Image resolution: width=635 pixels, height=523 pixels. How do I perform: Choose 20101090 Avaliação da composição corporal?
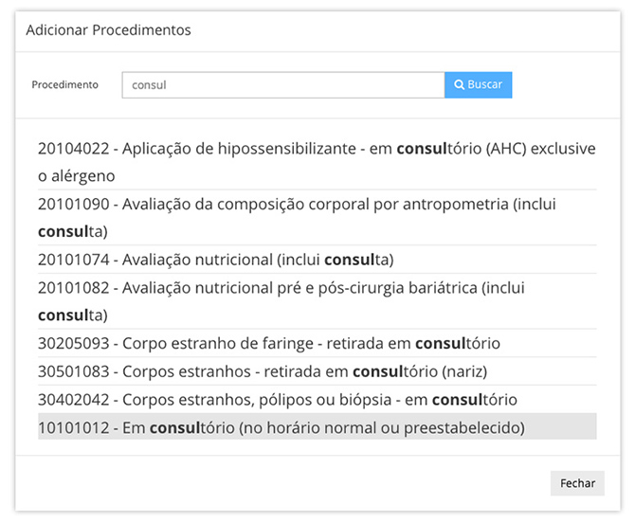(317, 217)
